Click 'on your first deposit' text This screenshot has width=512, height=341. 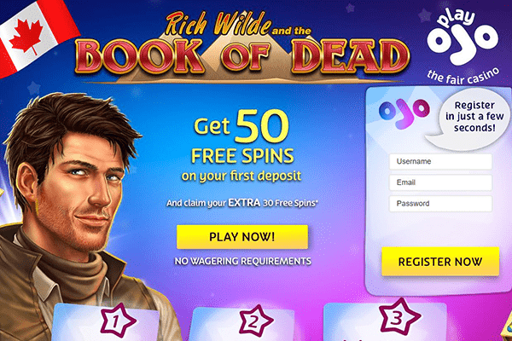point(241,176)
